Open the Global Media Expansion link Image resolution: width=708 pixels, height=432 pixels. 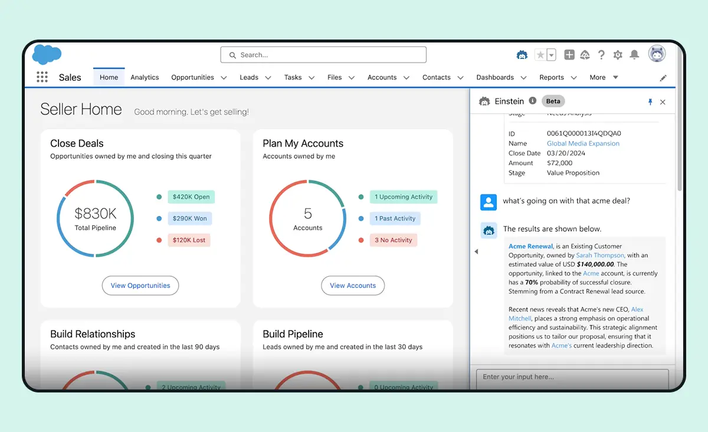[x=583, y=143]
